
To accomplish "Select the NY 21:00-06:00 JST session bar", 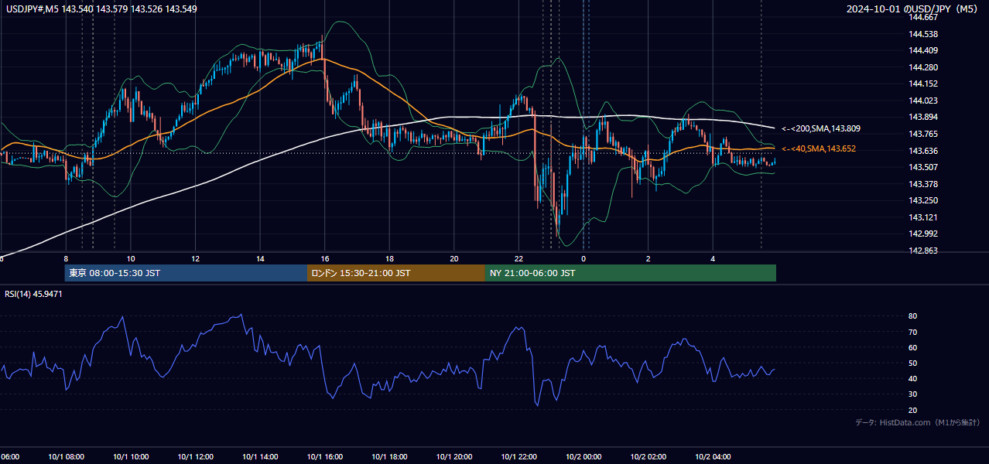I will tap(631, 273).
